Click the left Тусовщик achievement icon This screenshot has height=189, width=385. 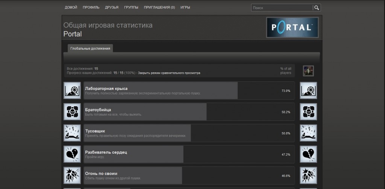[x=72, y=133]
